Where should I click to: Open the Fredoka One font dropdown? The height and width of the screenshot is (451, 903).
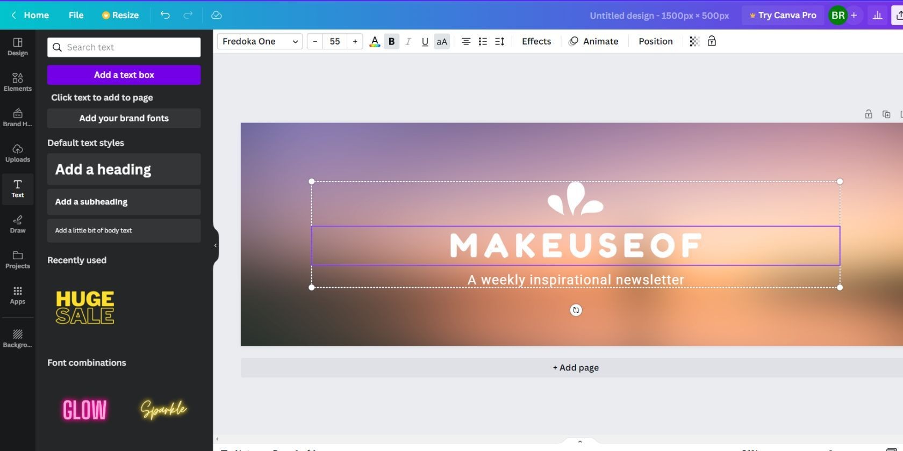point(260,41)
